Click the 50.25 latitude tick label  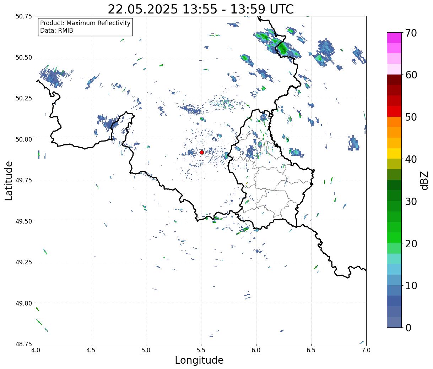tap(24, 98)
